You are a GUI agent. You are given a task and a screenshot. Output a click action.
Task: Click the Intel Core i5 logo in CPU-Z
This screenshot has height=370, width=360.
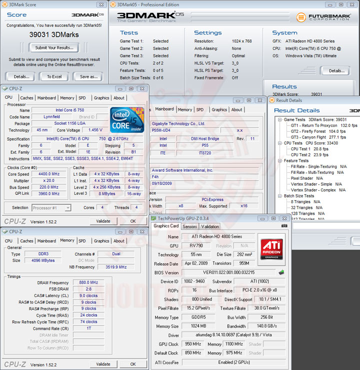[x=127, y=120]
